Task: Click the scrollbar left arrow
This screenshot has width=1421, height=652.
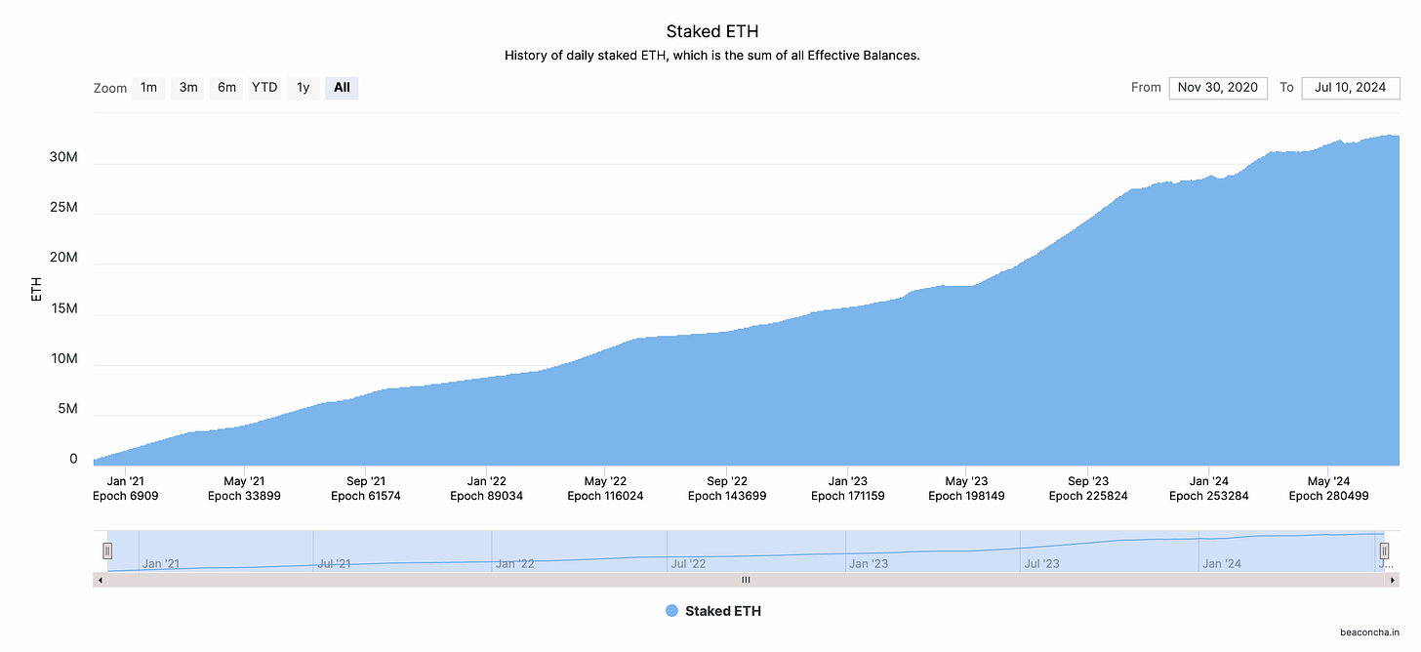Action: pos(101,580)
